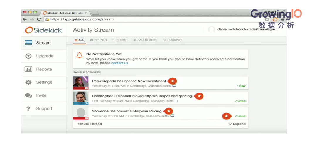The image size is (312, 142).
Task: Click the Christopher O'Donnell name
Action: click(x=112, y=96)
